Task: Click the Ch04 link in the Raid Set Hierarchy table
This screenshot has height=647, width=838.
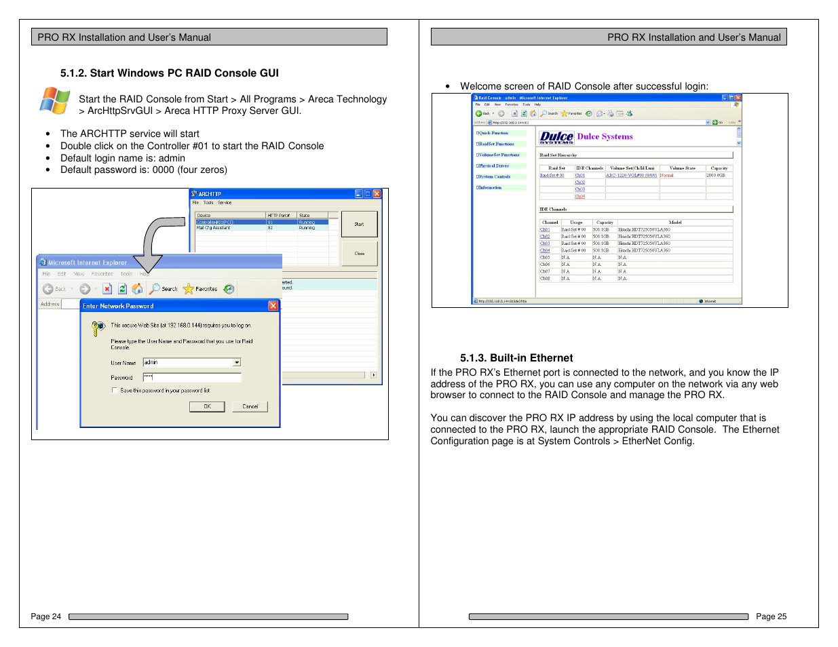Action: pyautogui.click(x=579, y=196)
